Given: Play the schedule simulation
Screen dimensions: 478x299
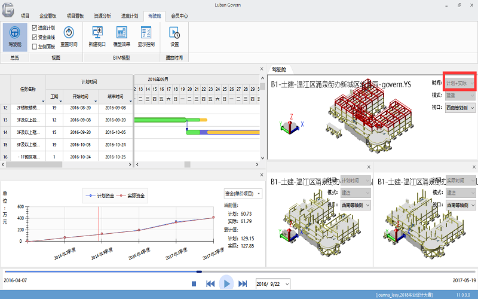Looking at the screenshot, I should (226, 283).
